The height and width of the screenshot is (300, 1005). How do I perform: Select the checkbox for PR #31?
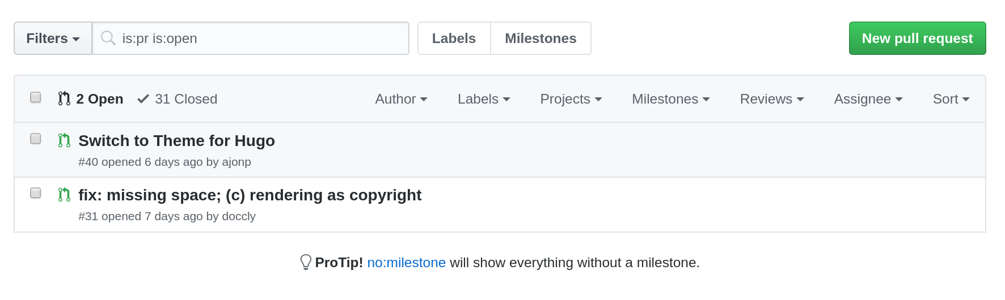(36, 193)
